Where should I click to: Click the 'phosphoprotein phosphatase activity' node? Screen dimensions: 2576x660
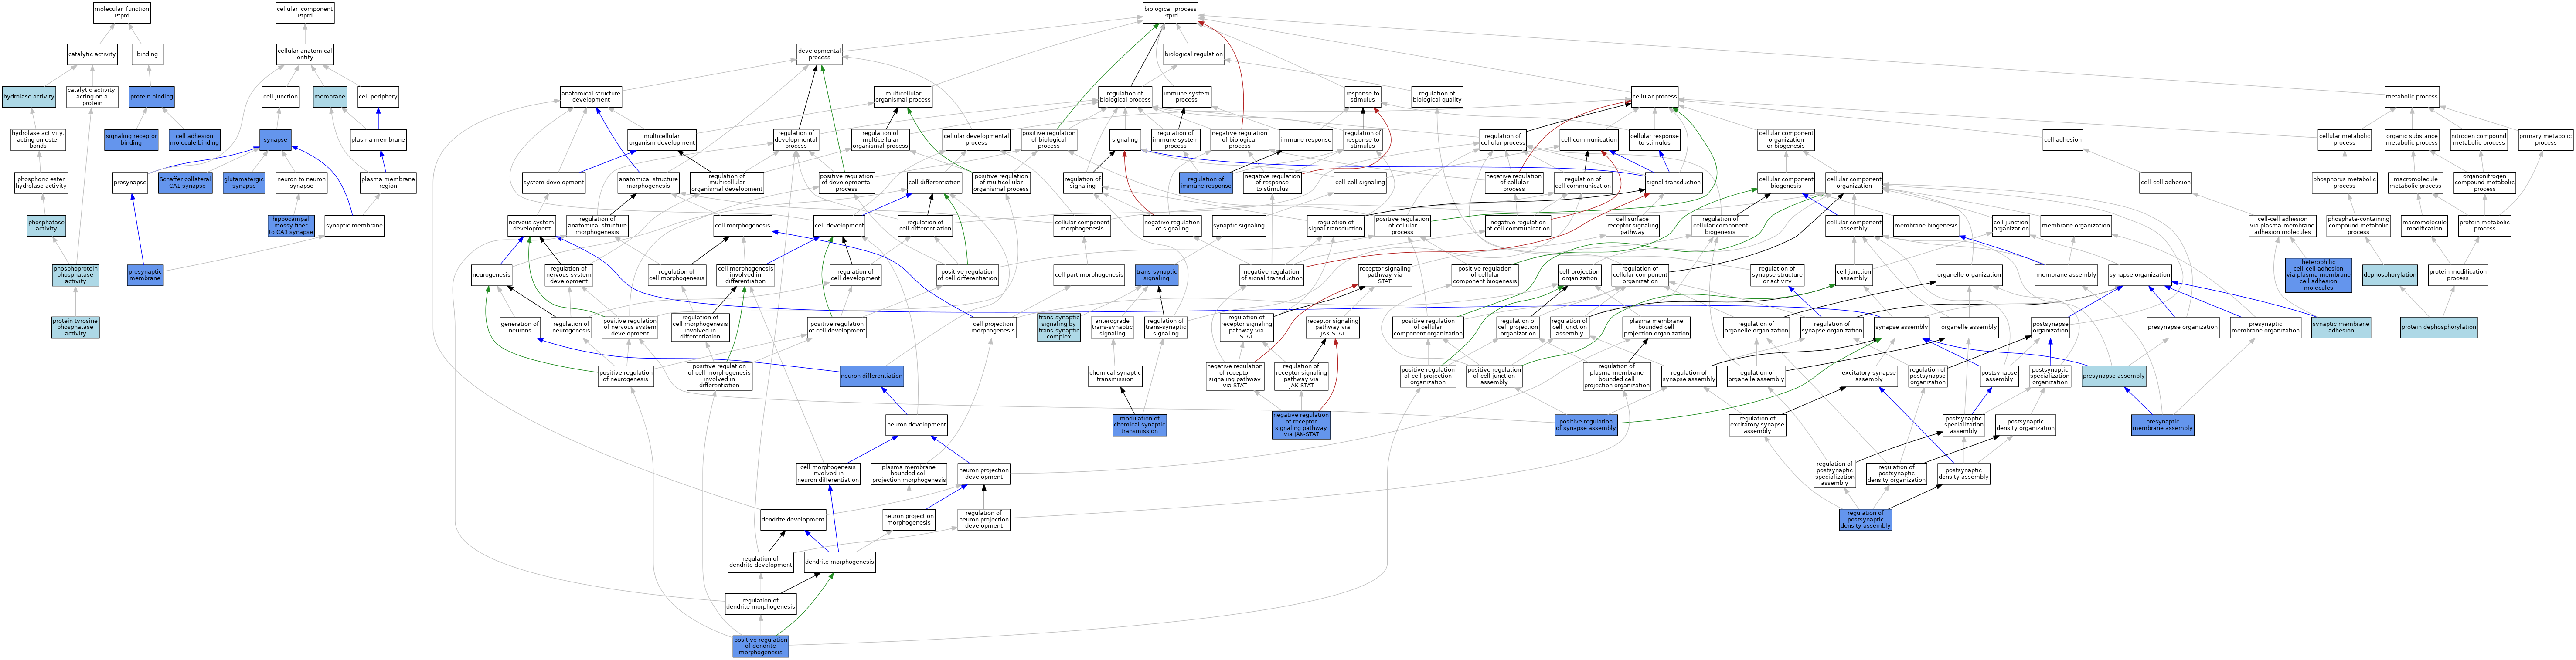[x=75, y=275]
